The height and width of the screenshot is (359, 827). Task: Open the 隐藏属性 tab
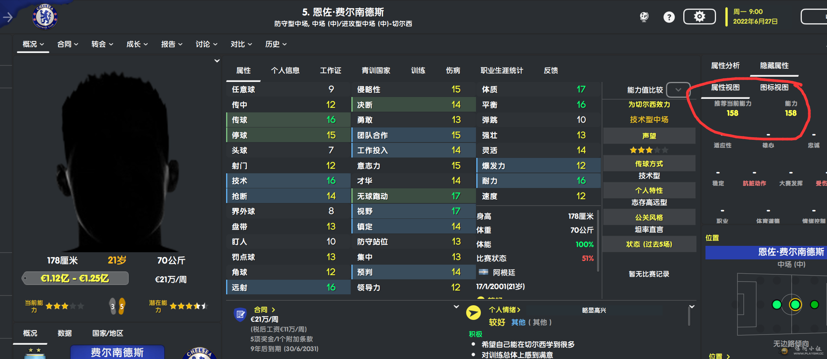[774, 66]
